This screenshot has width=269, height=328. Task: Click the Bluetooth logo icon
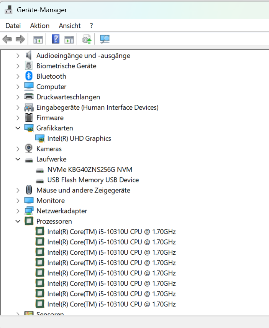point(29,76)
